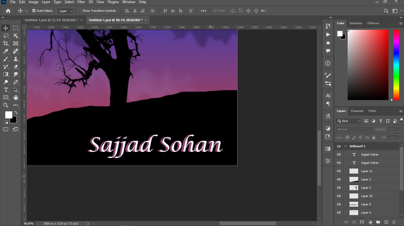
Task: Select the Hand tool
Action: point(16,98)
